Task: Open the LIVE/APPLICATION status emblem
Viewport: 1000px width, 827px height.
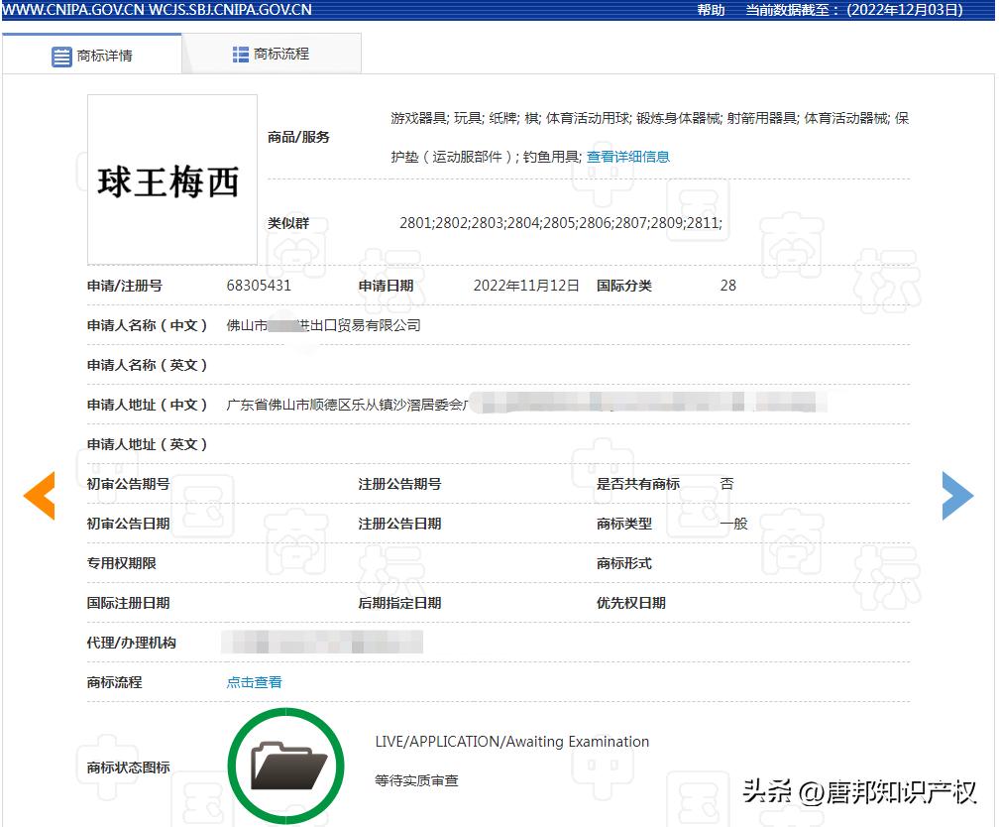Action: (x=512, y=741)
